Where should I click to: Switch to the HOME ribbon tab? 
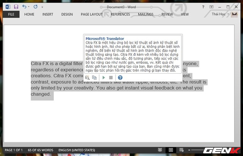point(29,14)
